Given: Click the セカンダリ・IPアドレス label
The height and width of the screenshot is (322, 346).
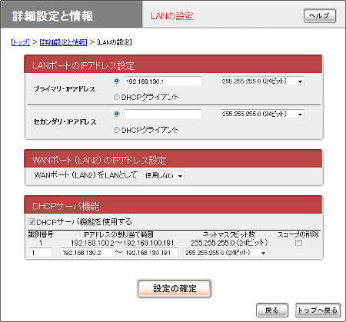Looking at the screenshot, I should click(65, 122).
